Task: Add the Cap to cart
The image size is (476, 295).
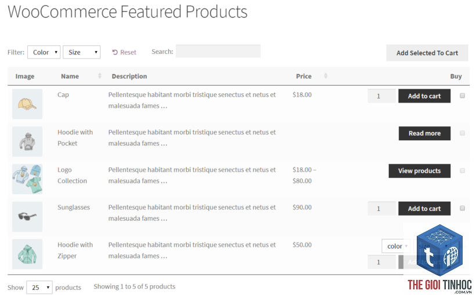Action: coord(424,96)
